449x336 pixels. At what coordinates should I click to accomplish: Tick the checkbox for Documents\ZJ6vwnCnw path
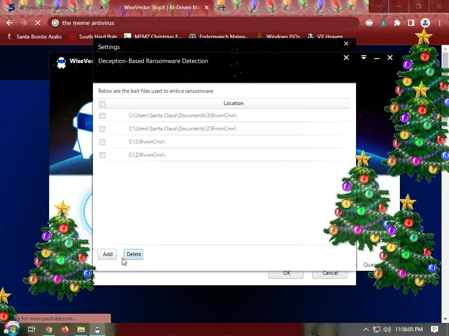(x=102, y=129)
